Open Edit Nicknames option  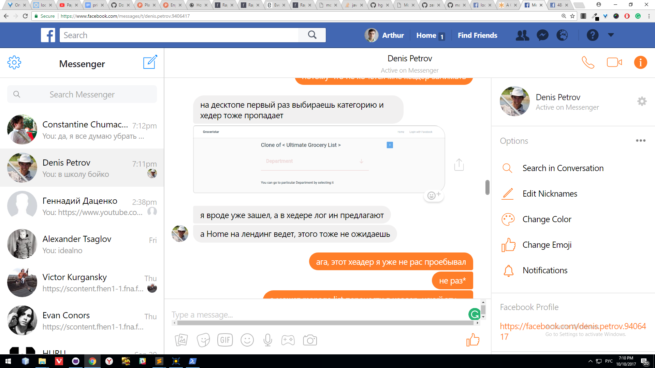click(x=550, y=194)
